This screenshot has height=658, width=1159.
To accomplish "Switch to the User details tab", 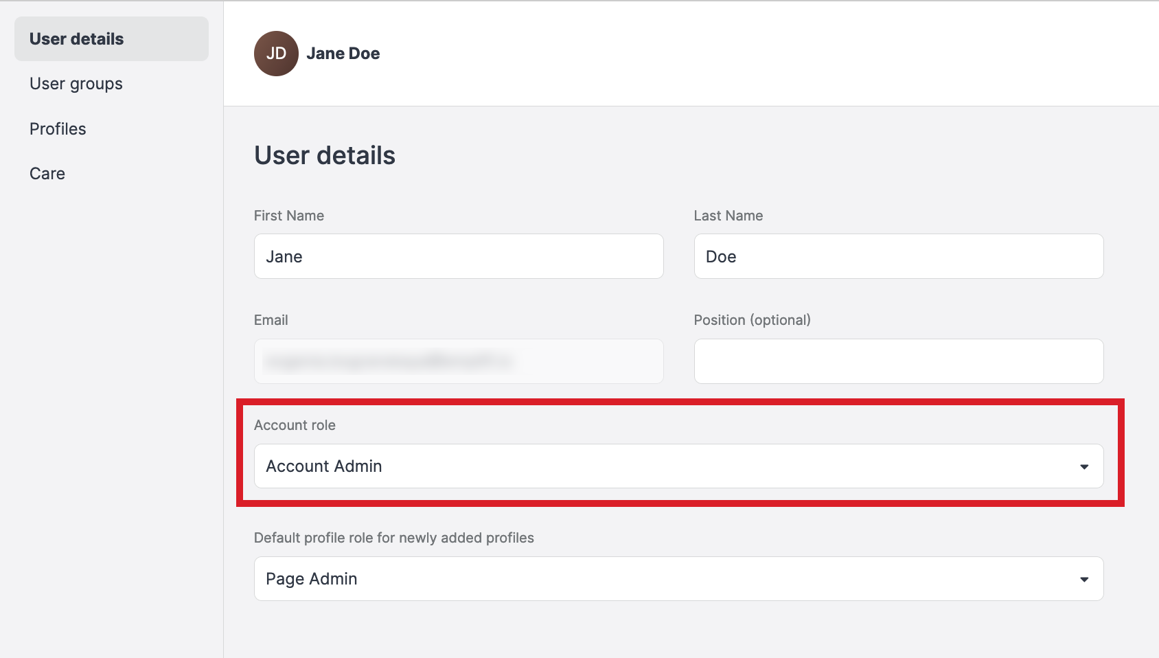I will (x=76, y=38).
